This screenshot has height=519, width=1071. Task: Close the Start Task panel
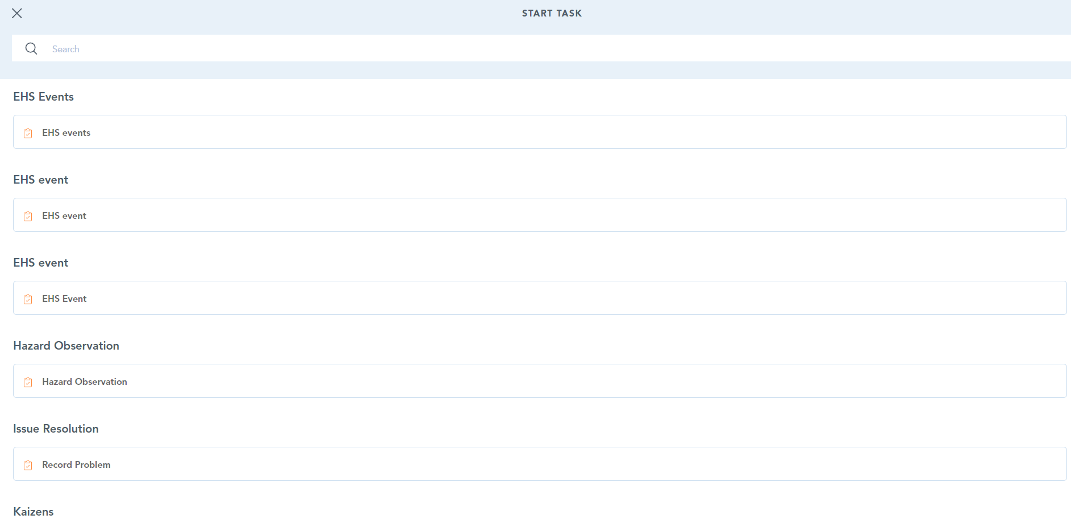click(17, 13)
